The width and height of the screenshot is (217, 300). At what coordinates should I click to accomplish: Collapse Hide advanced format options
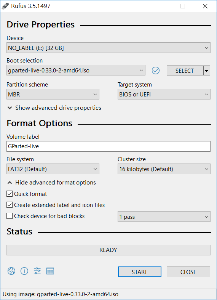51,183
